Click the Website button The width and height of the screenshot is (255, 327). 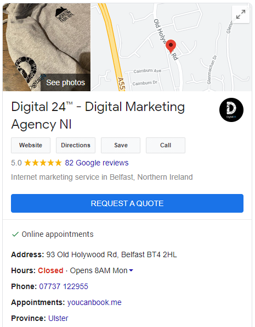(31, 145)
